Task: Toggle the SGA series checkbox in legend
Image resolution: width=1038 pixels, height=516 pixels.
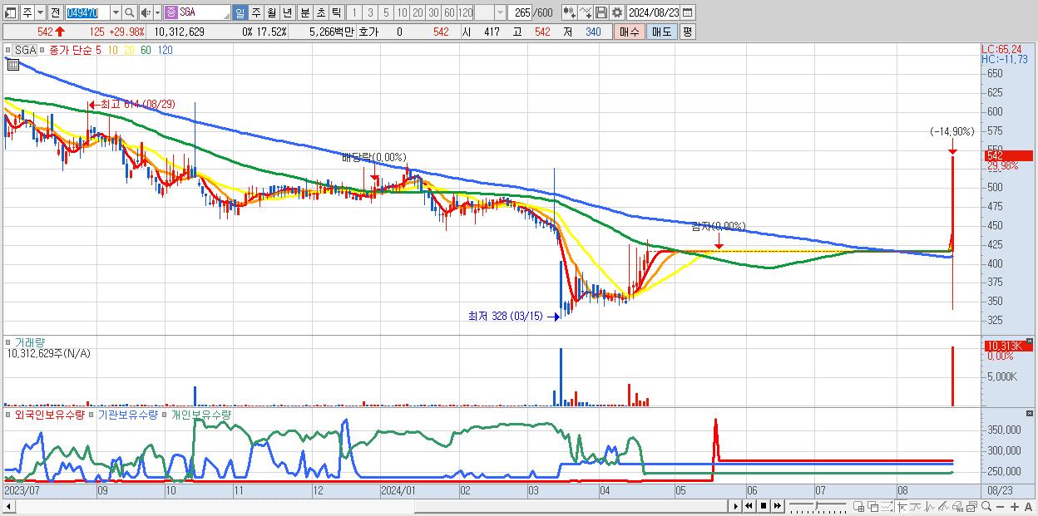Action: [9, 50]
